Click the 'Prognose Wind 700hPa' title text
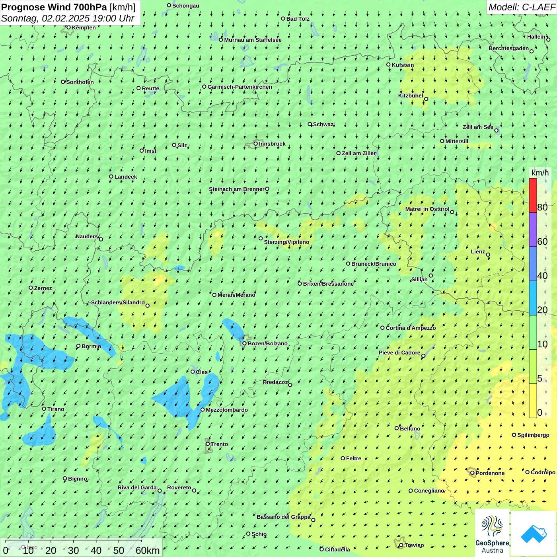This screenshot has height=557, width=557. click(x=54, y=7)
